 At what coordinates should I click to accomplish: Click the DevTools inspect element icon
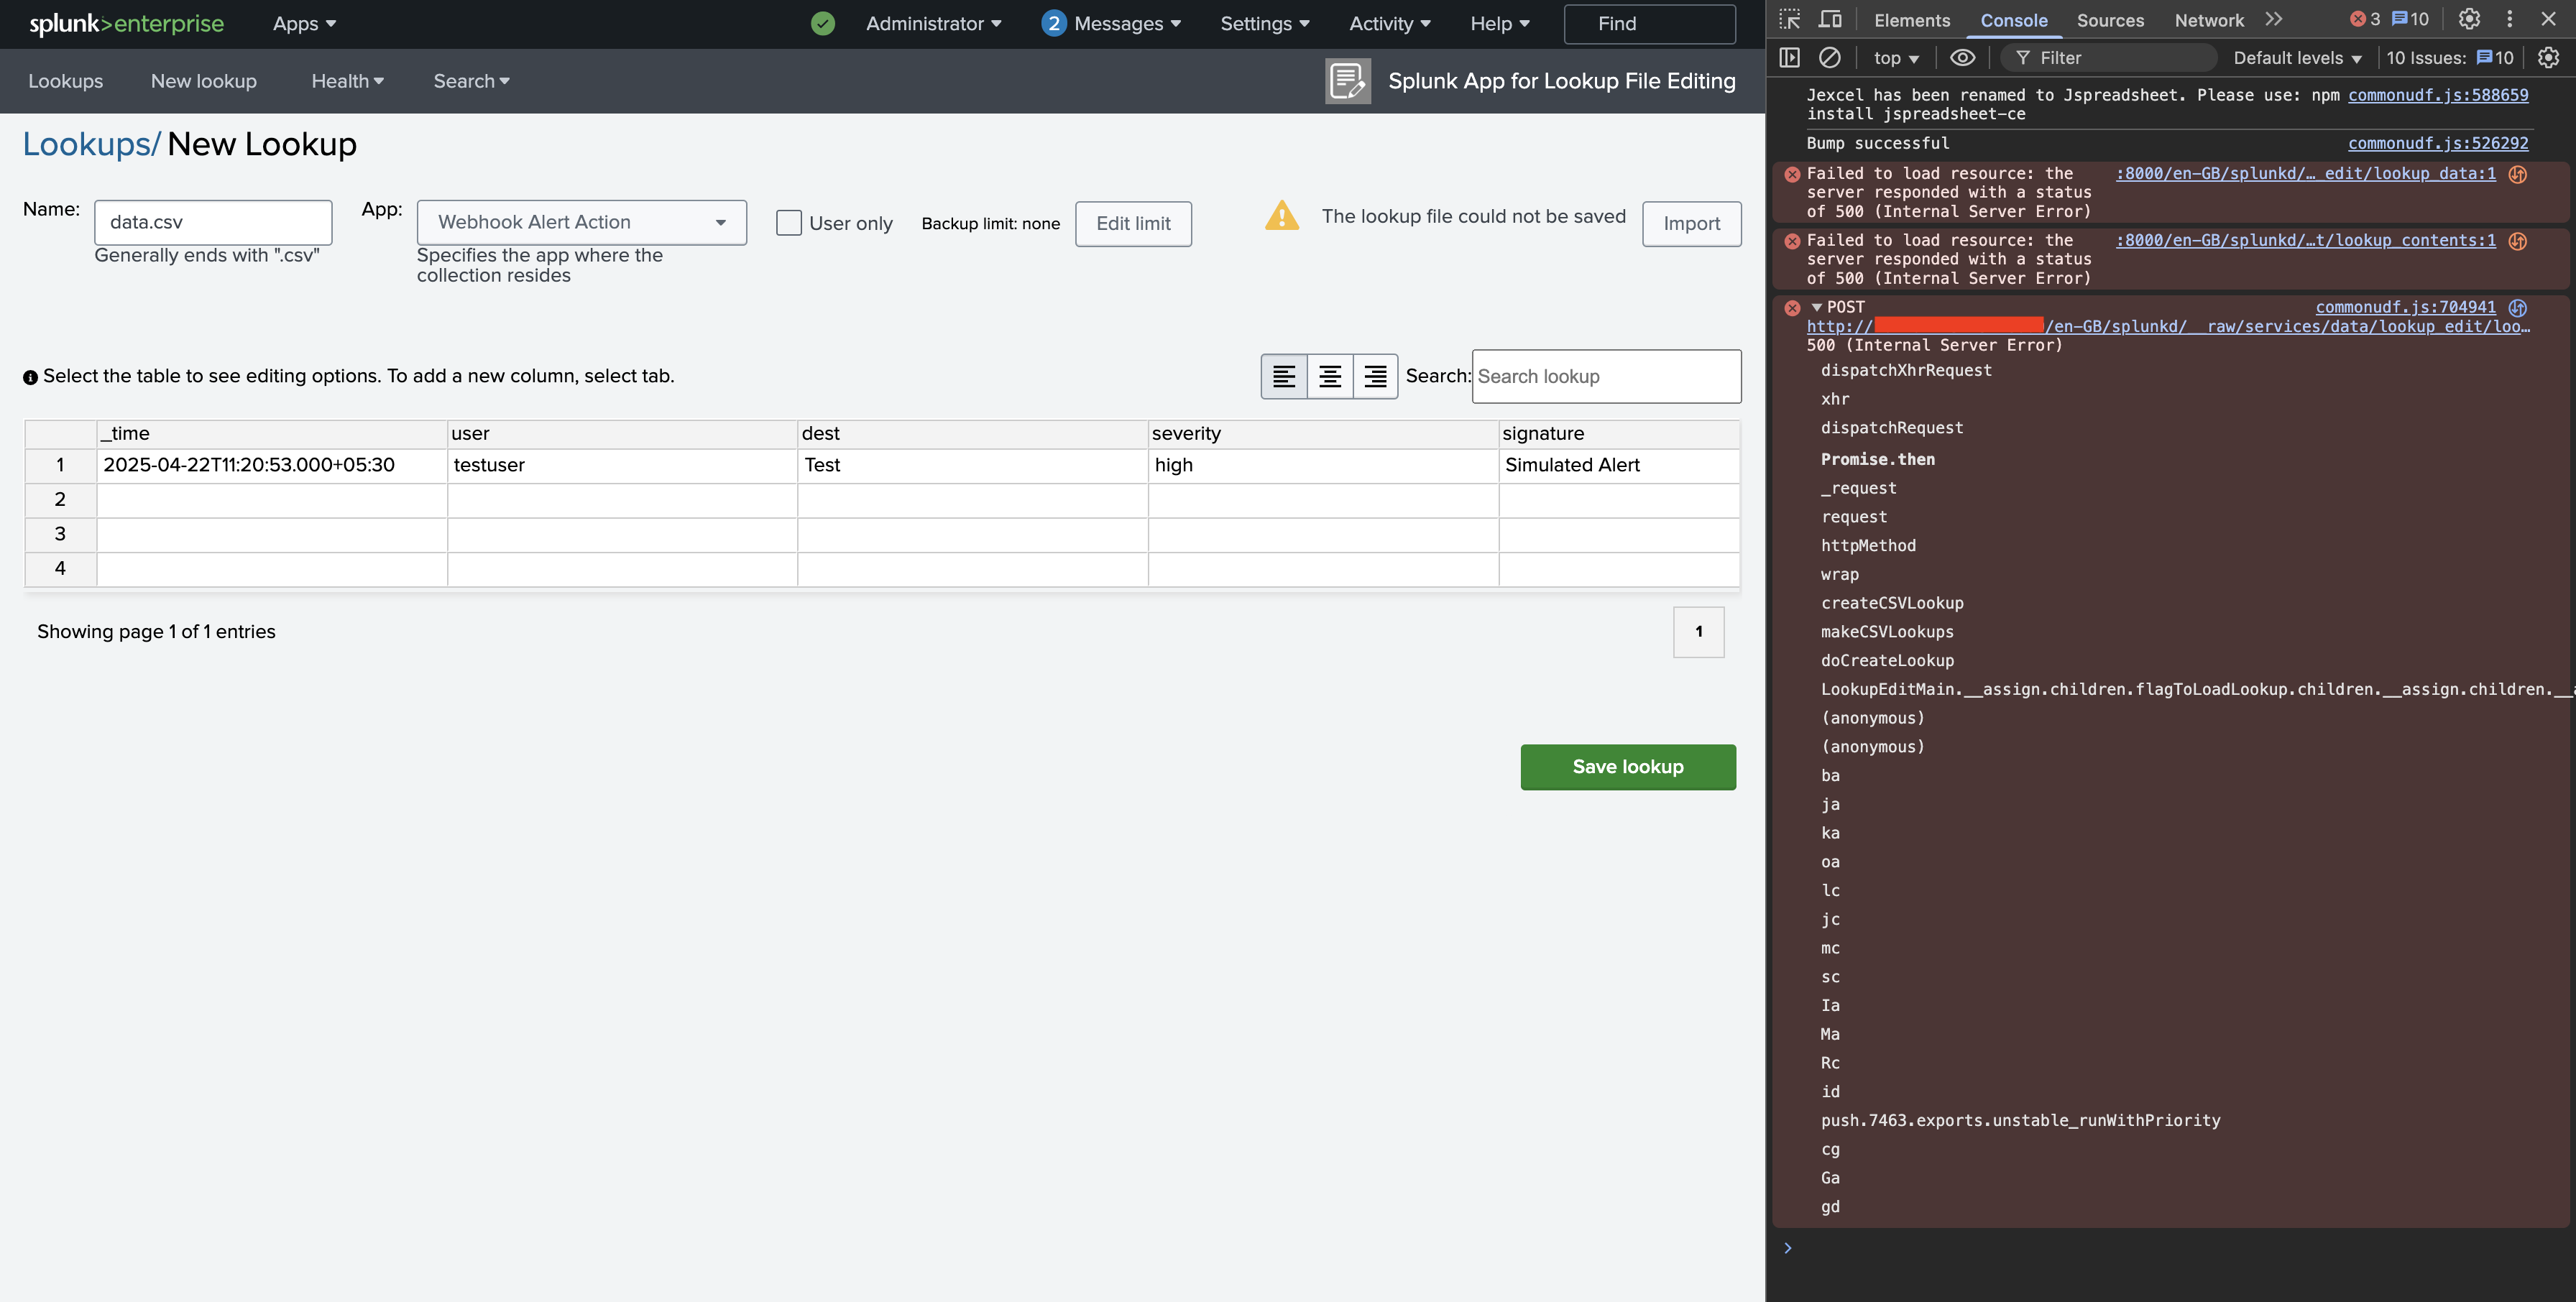[1790, 20]
